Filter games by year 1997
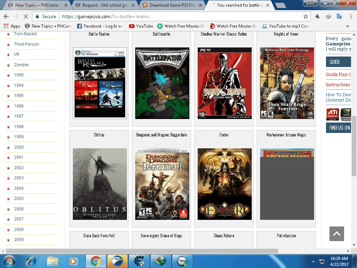 [x=19, y=116]
